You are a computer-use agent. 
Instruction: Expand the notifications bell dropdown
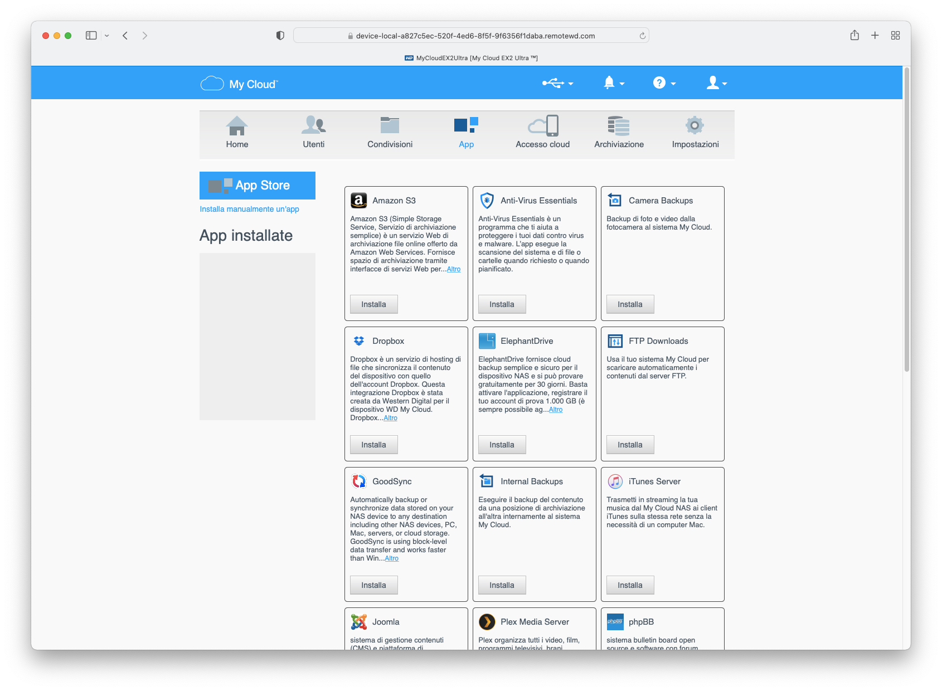pos(614,83)
